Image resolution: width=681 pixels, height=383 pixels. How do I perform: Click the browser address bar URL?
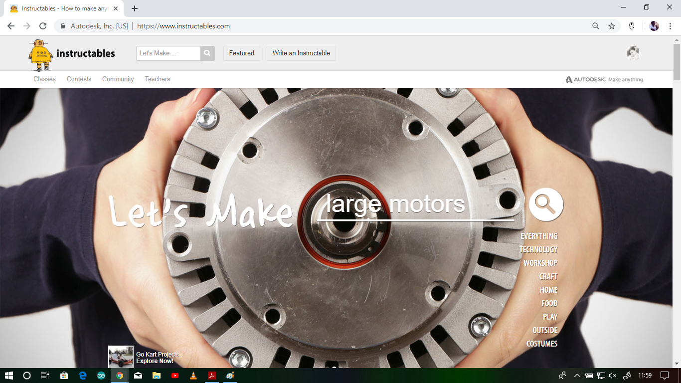tap(183, 26)
